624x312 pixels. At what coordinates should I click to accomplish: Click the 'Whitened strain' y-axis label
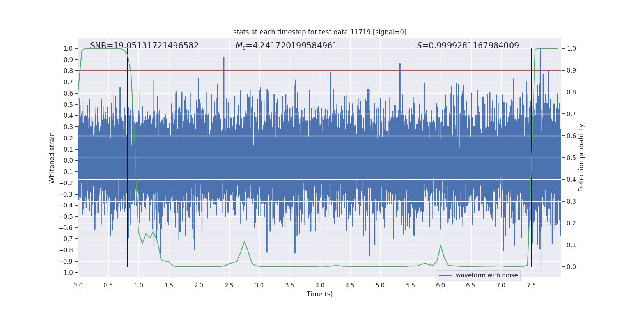[x=52, y=158]
